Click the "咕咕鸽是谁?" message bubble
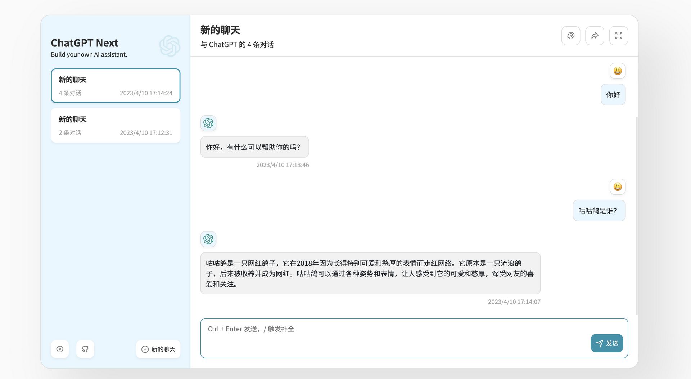Viewport: 691px width, 379px height. click(x=599, y=211)
